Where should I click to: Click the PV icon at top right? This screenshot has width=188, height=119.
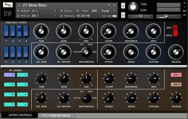pos(184,15)
